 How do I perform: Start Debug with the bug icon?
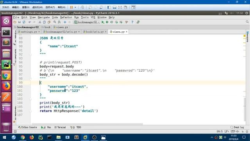click(107, 22)
